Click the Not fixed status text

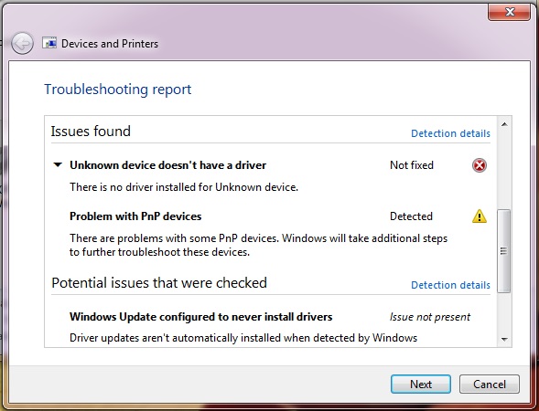pos(412,165)
